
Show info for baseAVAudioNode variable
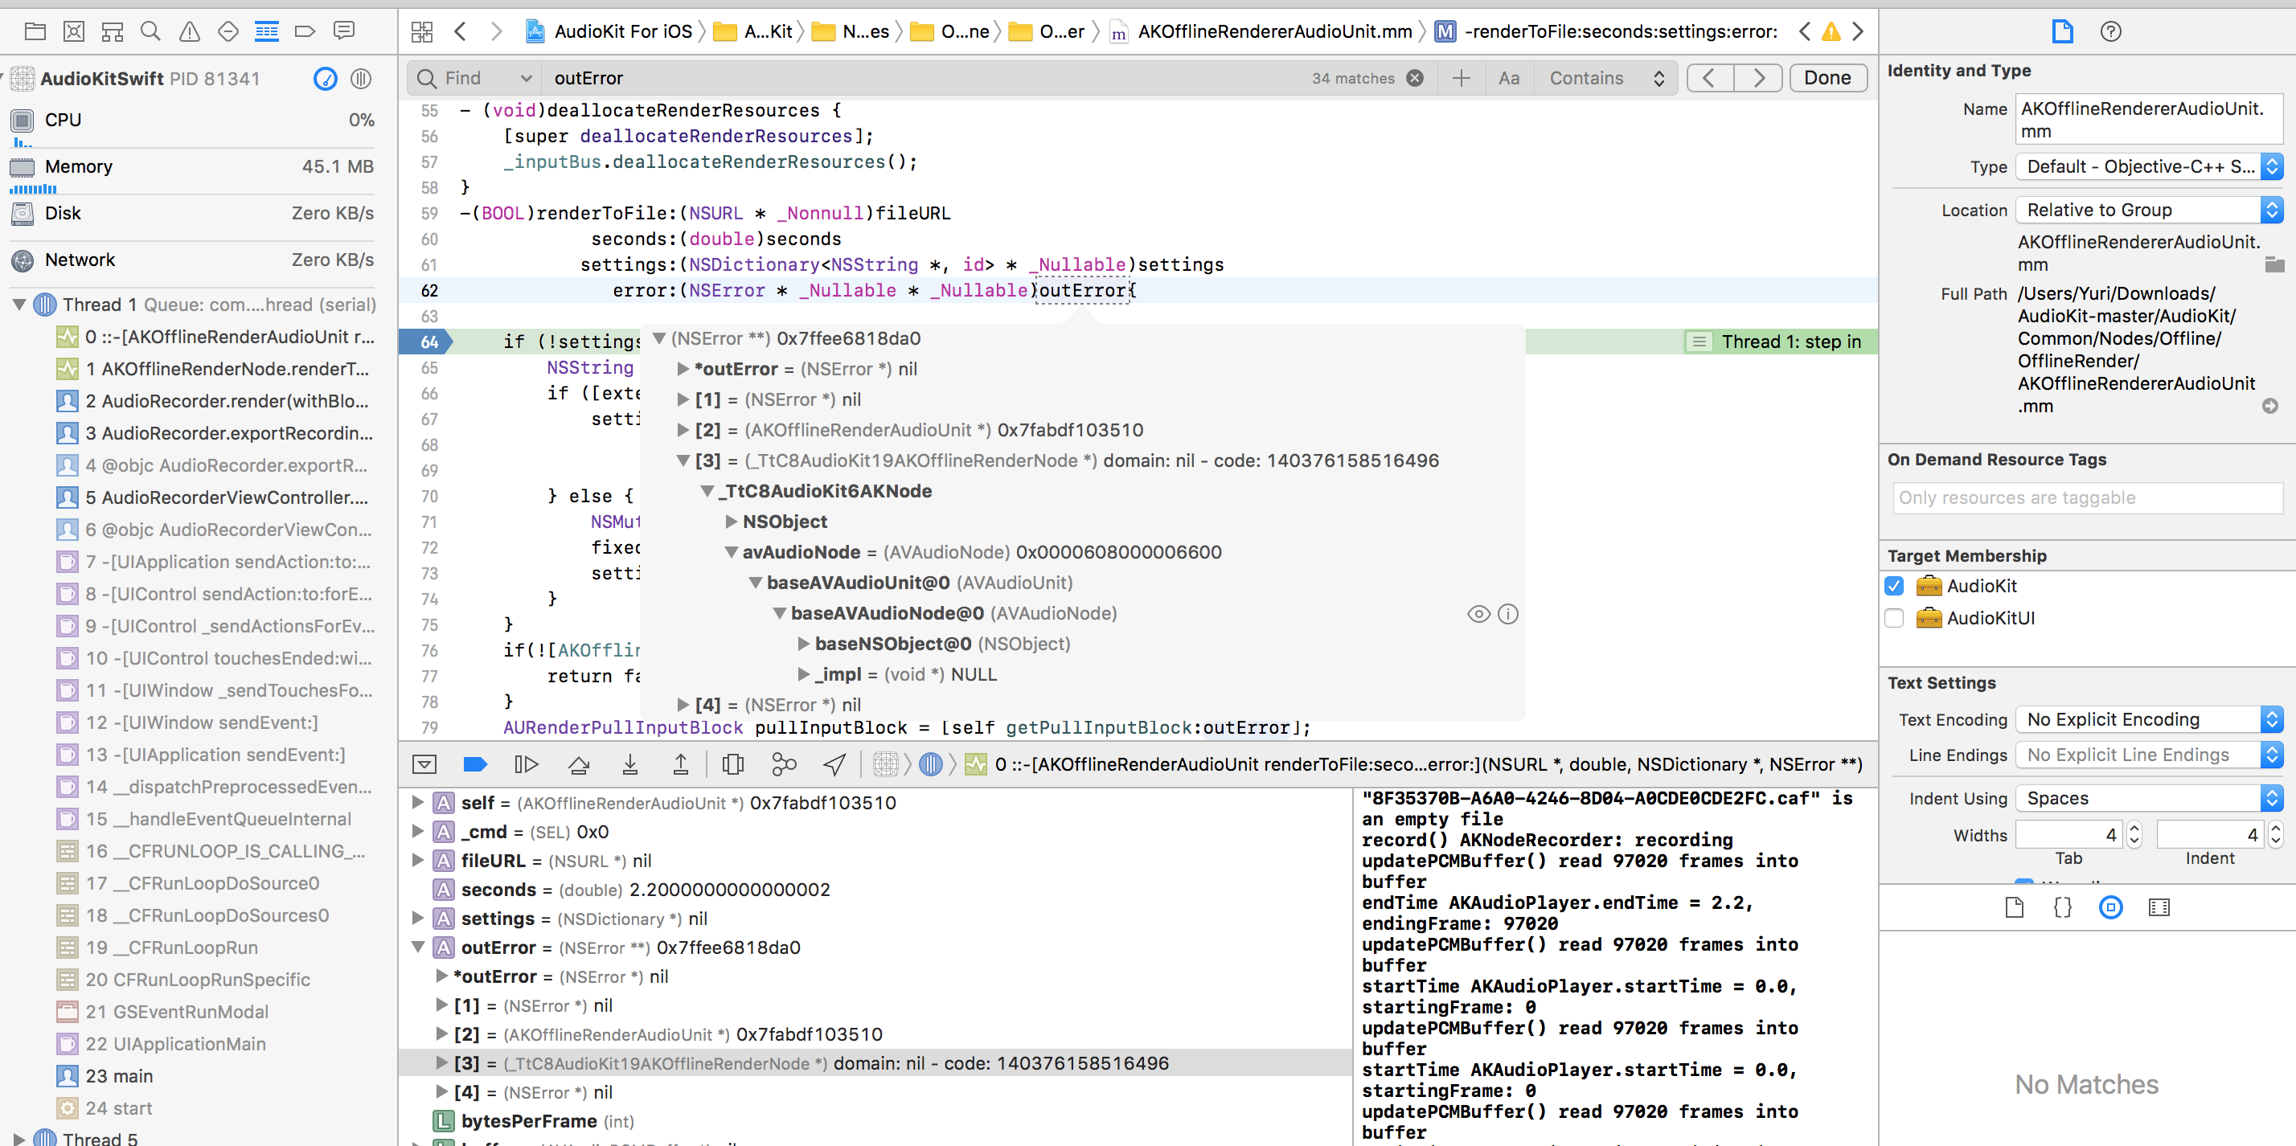(x=1508, y=614)
